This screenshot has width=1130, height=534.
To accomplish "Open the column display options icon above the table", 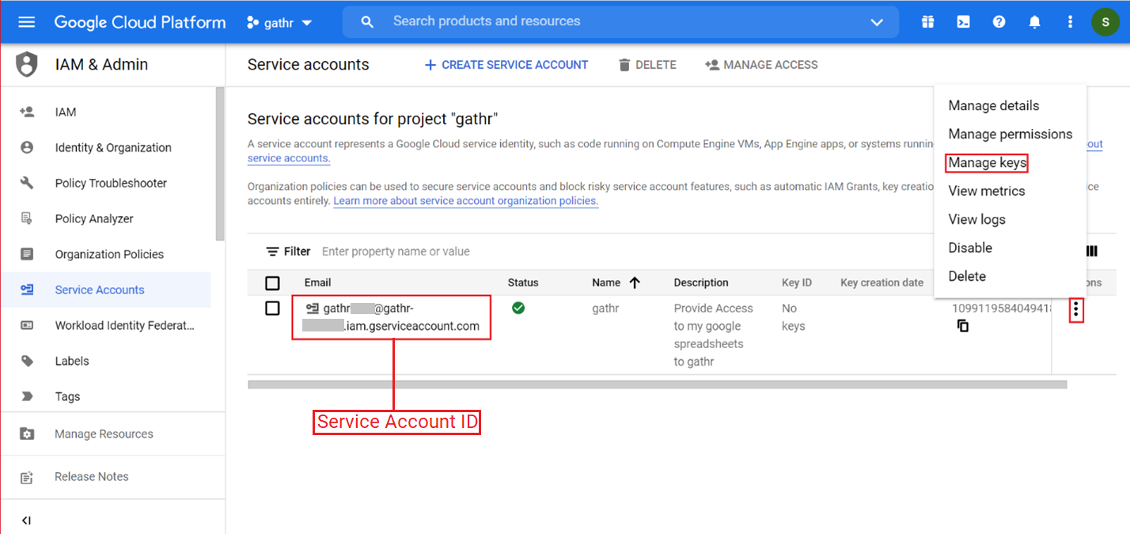I will 1092,251.
